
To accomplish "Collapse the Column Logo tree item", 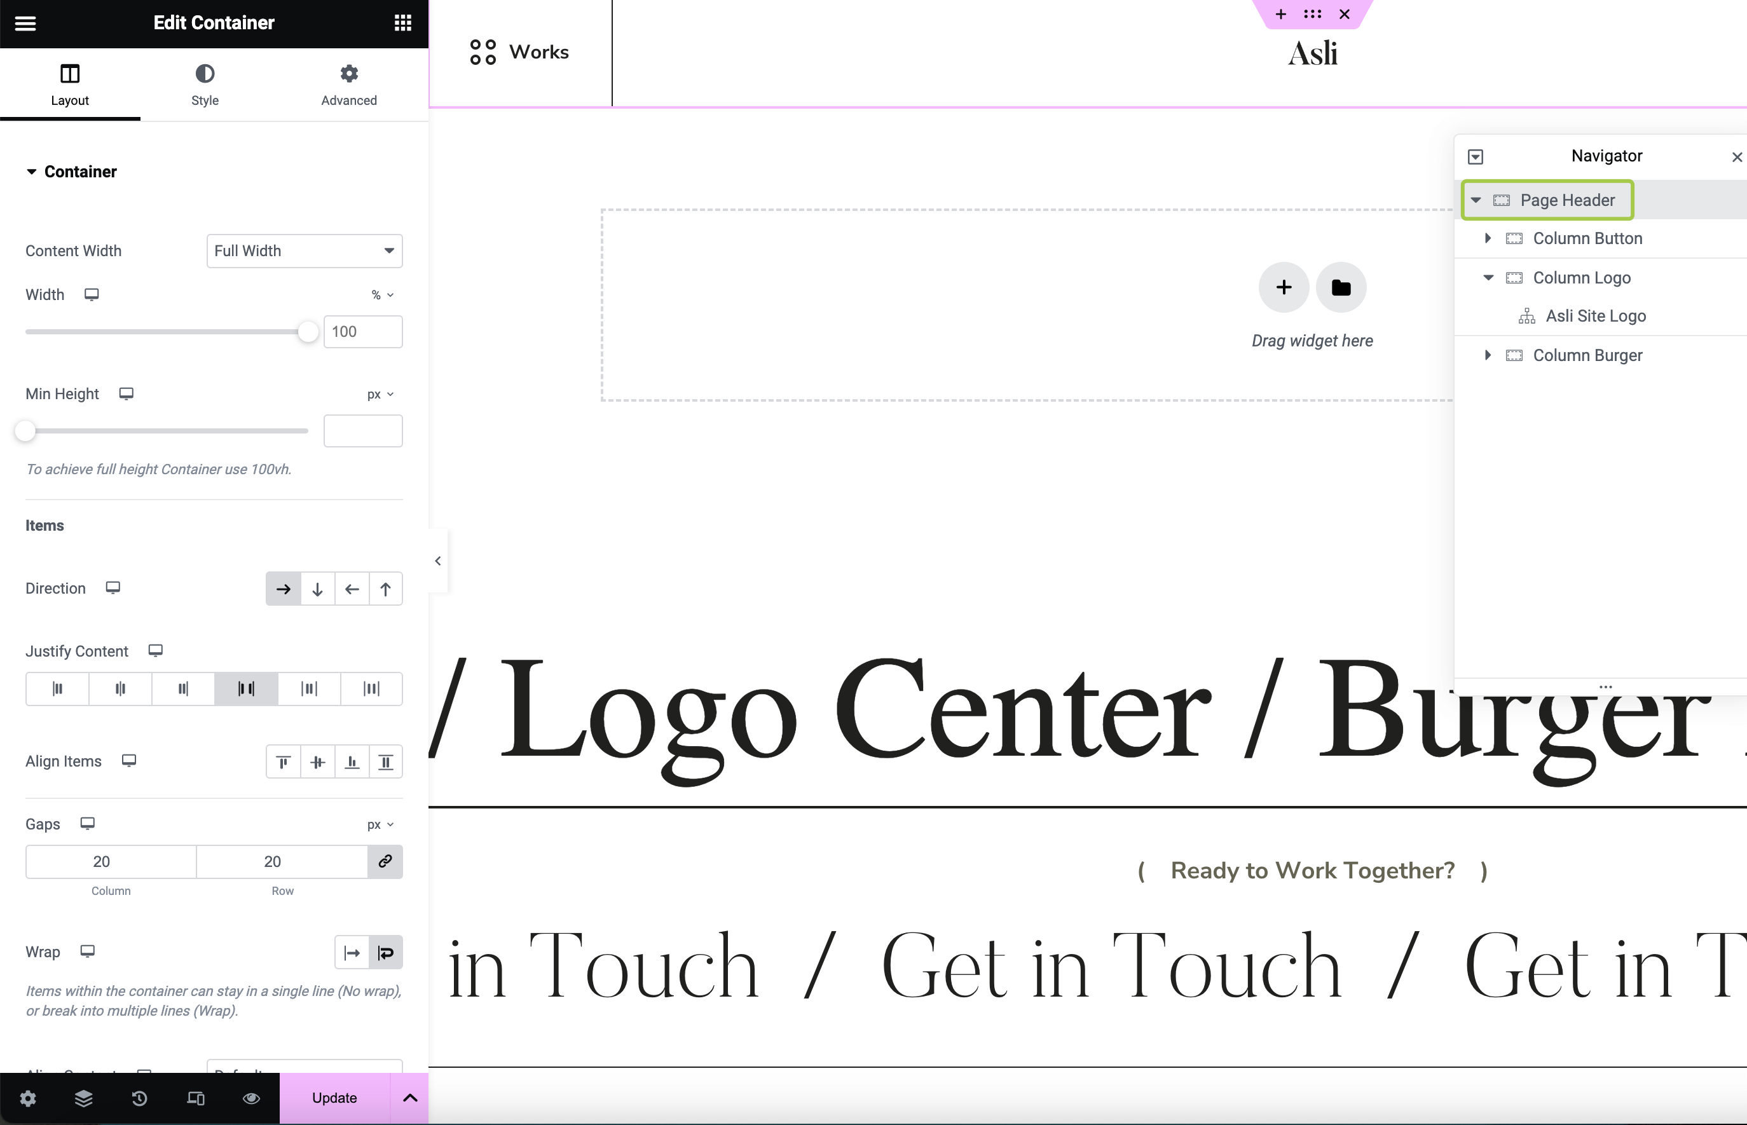I will tap(1488, 278).
